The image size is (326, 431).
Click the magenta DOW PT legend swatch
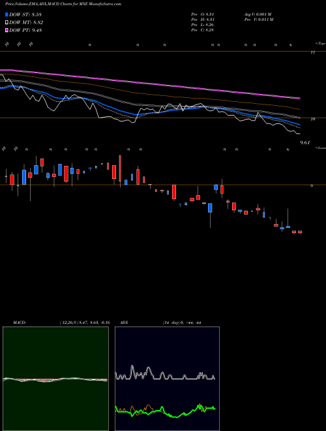7,31
